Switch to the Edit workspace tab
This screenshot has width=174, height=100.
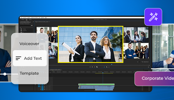[x=27, y=19]
